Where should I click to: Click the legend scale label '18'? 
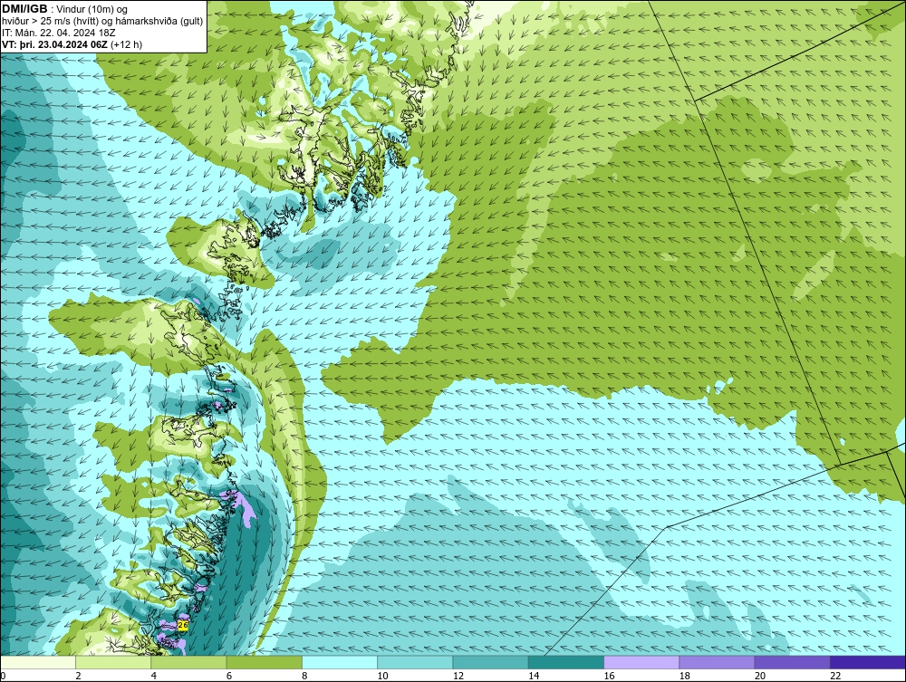(684, 676)
